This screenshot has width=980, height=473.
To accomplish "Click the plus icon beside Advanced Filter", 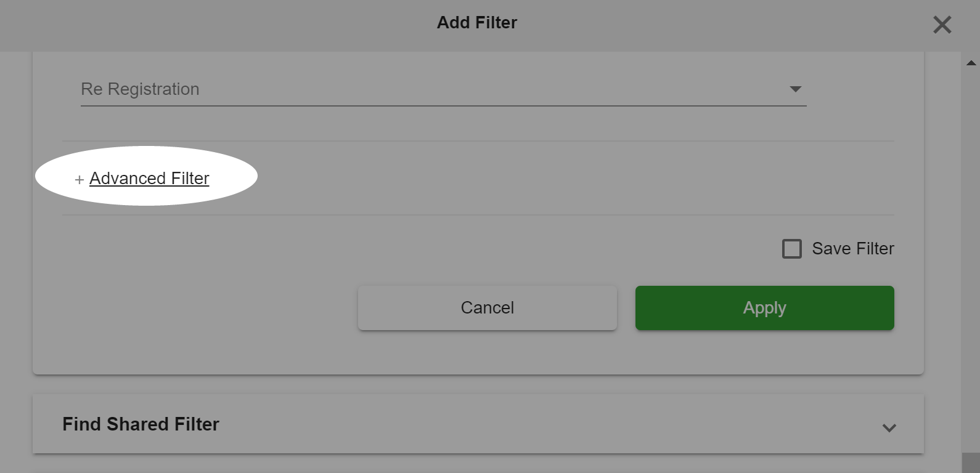I will (x=79, y=180).
